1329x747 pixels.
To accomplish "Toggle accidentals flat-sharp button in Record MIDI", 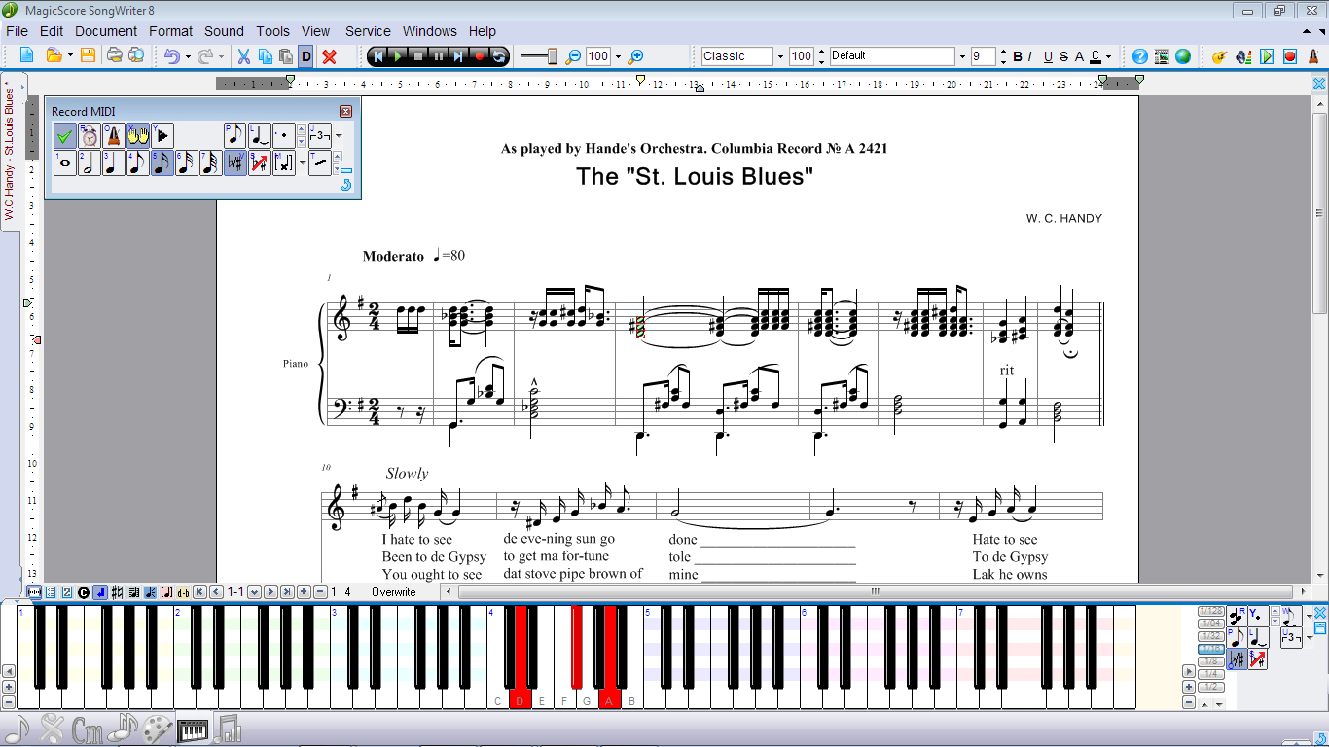I will pyautogui.click(x=234, y=162).
